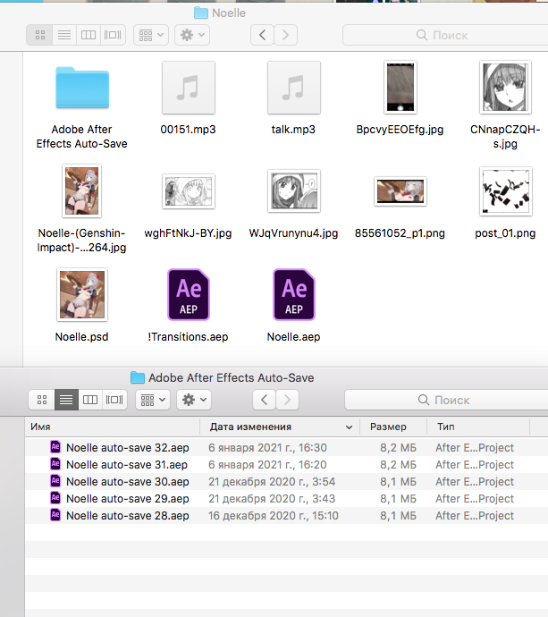The image size is (548, 617).
Task: Select Noelle-(Genshin-Impact) jpg thumbnail
Action: pos(82,190)
